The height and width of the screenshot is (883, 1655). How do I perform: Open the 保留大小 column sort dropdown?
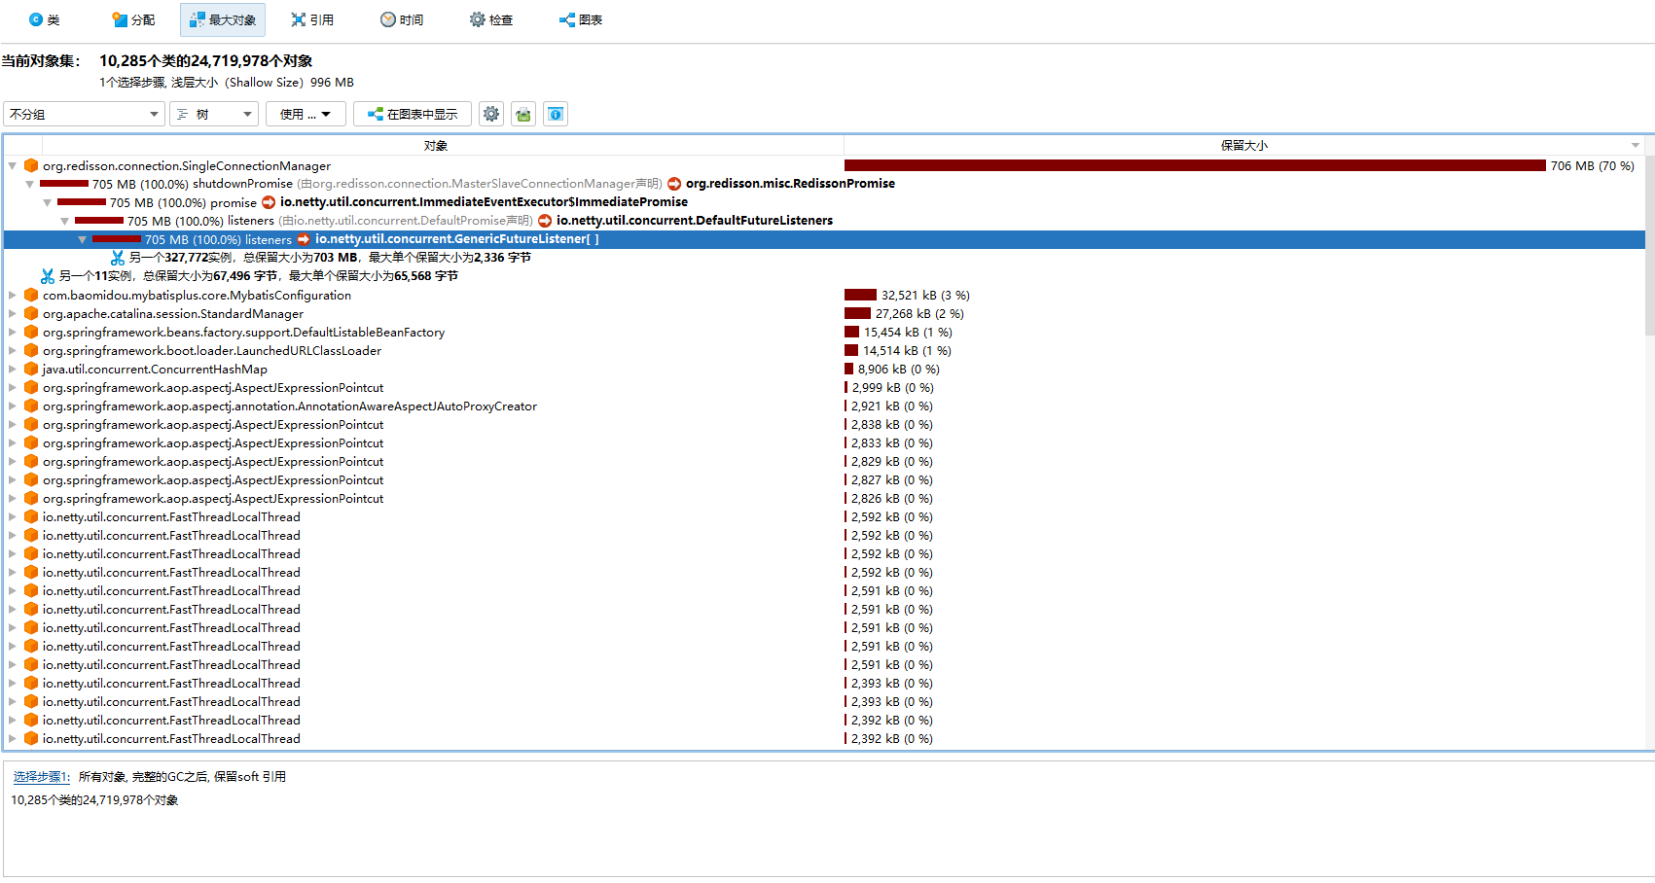(x=1634, y=145)
